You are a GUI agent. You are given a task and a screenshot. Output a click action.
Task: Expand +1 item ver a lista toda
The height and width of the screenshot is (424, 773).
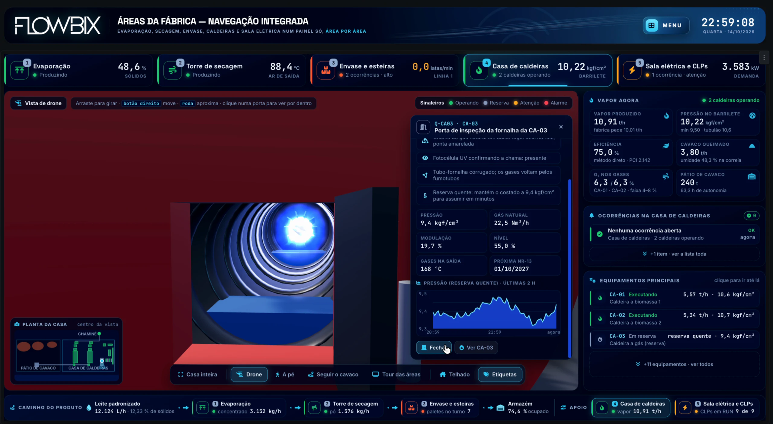click(x=674, y=254)
